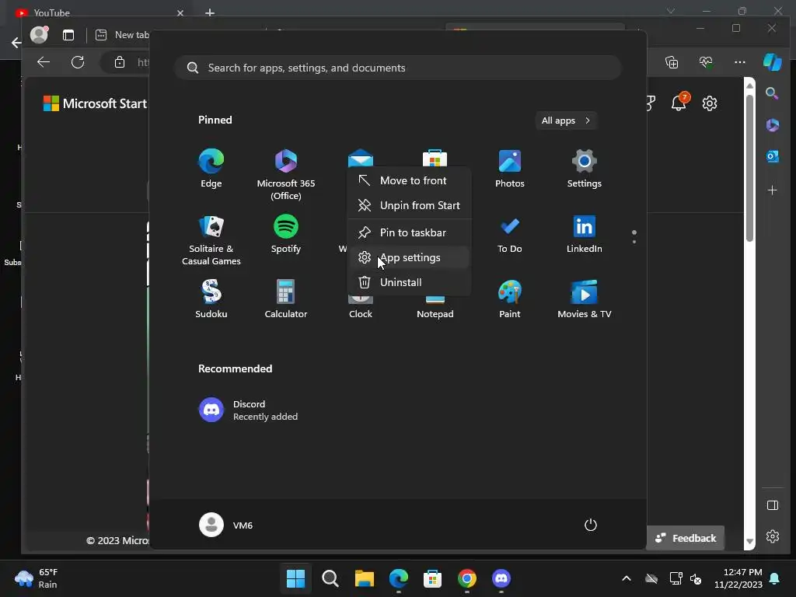Switch to Edge on the taskbar
The image size is (796, 597).
point(399,578)
